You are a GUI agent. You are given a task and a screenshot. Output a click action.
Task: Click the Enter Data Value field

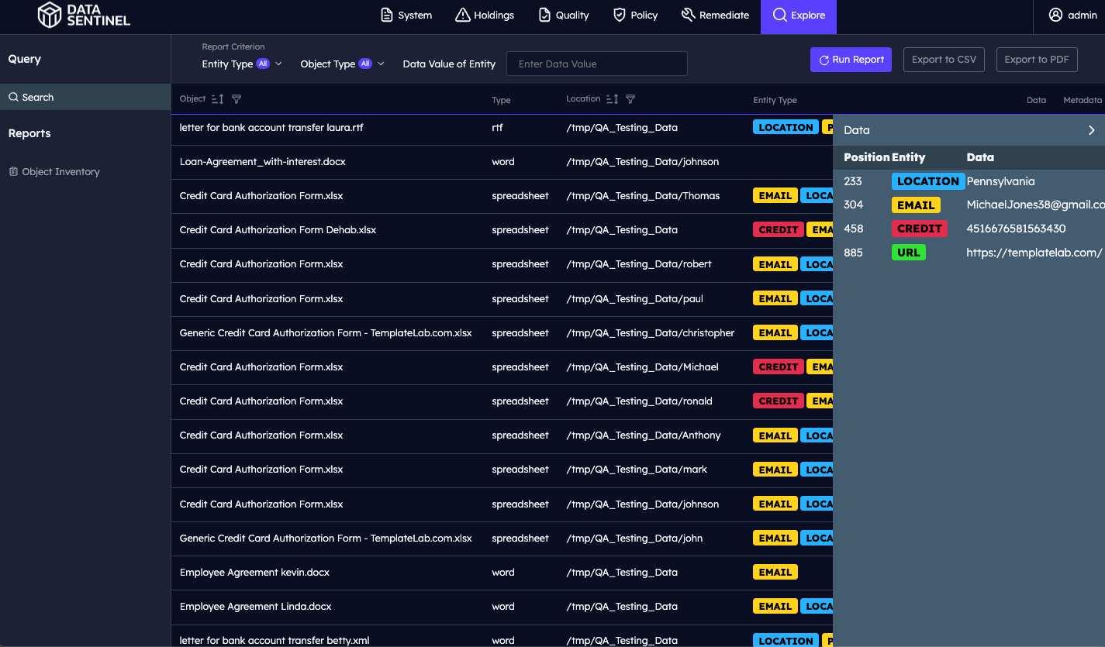coord(597,64)
